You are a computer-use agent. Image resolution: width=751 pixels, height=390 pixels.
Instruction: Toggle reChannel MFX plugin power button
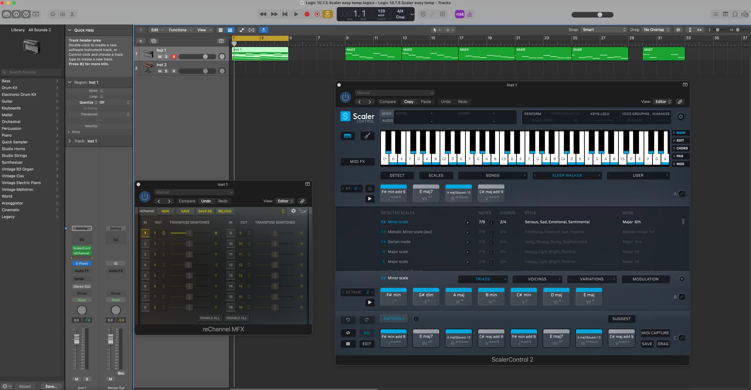145,197
